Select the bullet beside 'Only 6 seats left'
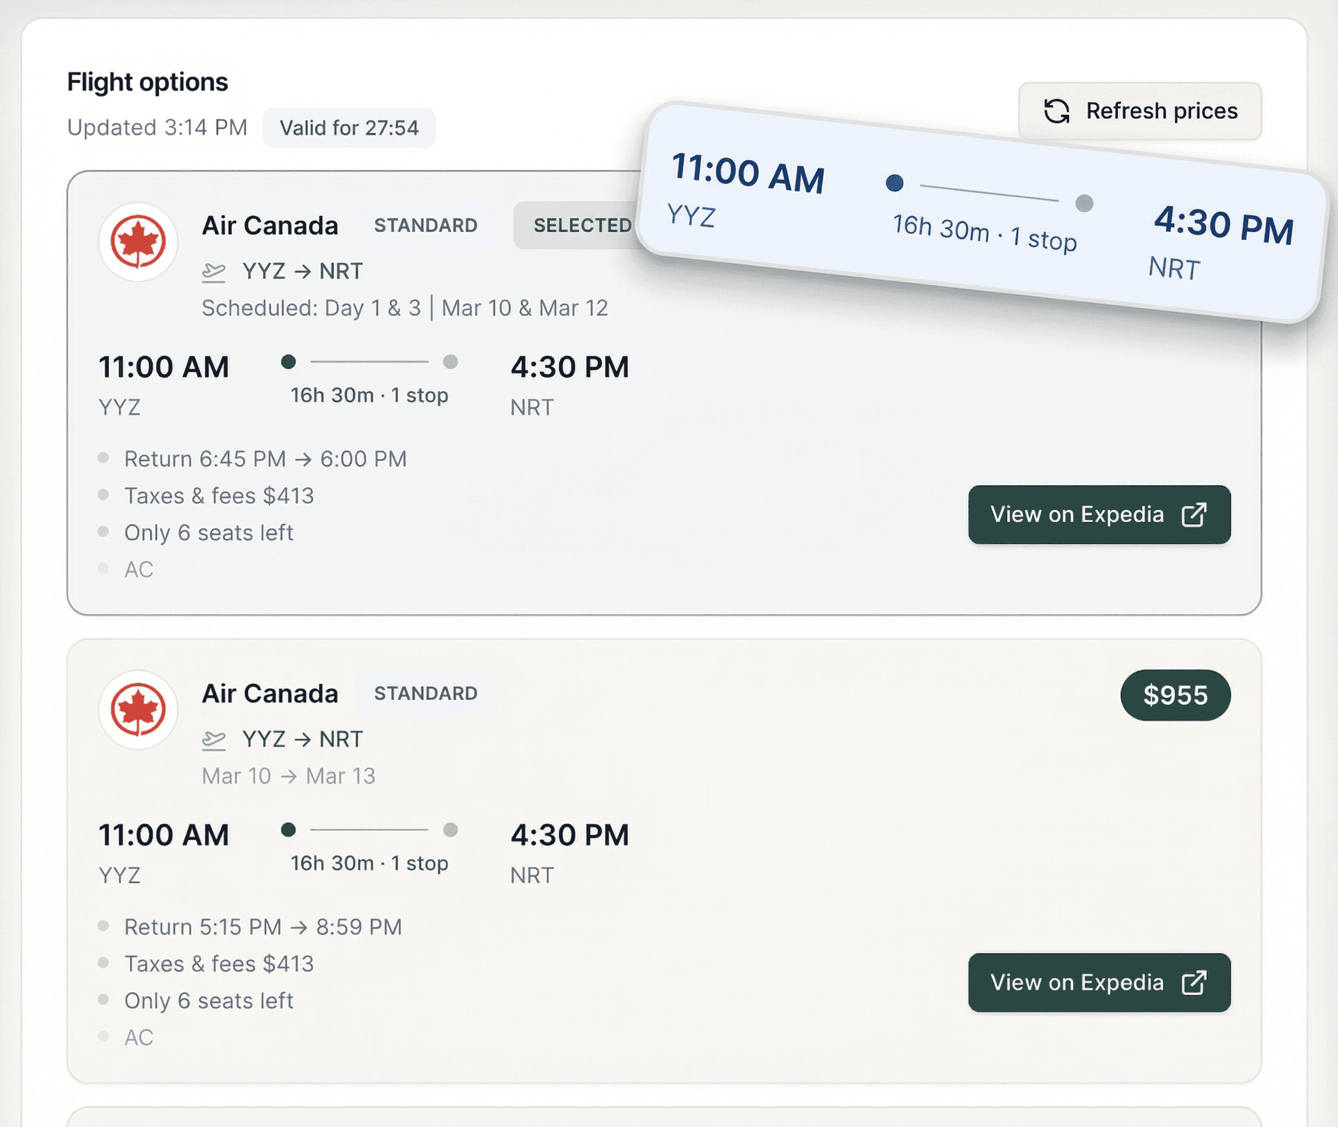 tap(104, 532)
